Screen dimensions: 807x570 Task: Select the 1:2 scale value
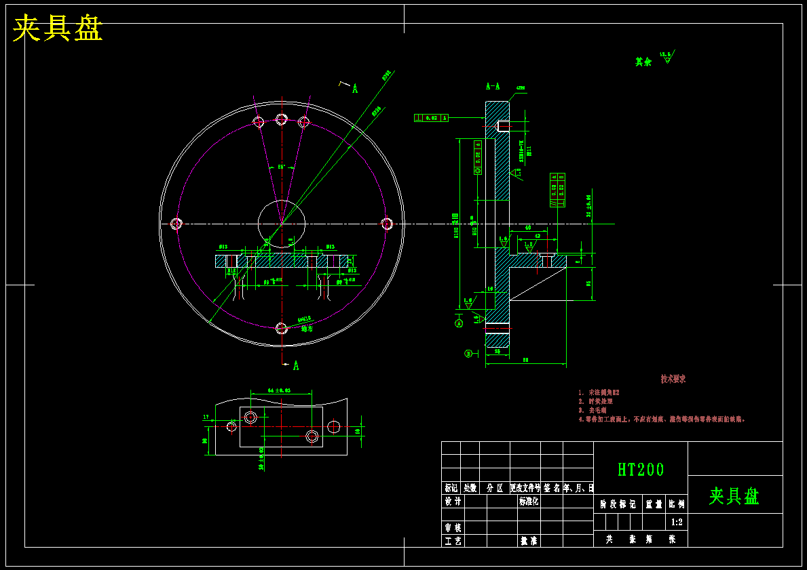(x=677, y=522)
